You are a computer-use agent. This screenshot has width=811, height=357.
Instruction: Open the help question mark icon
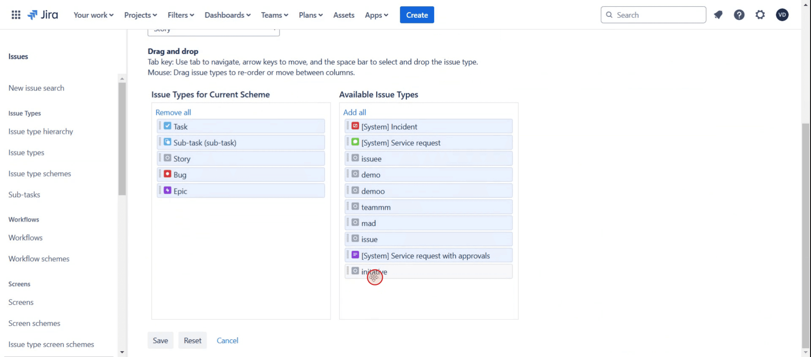[739, 15]
